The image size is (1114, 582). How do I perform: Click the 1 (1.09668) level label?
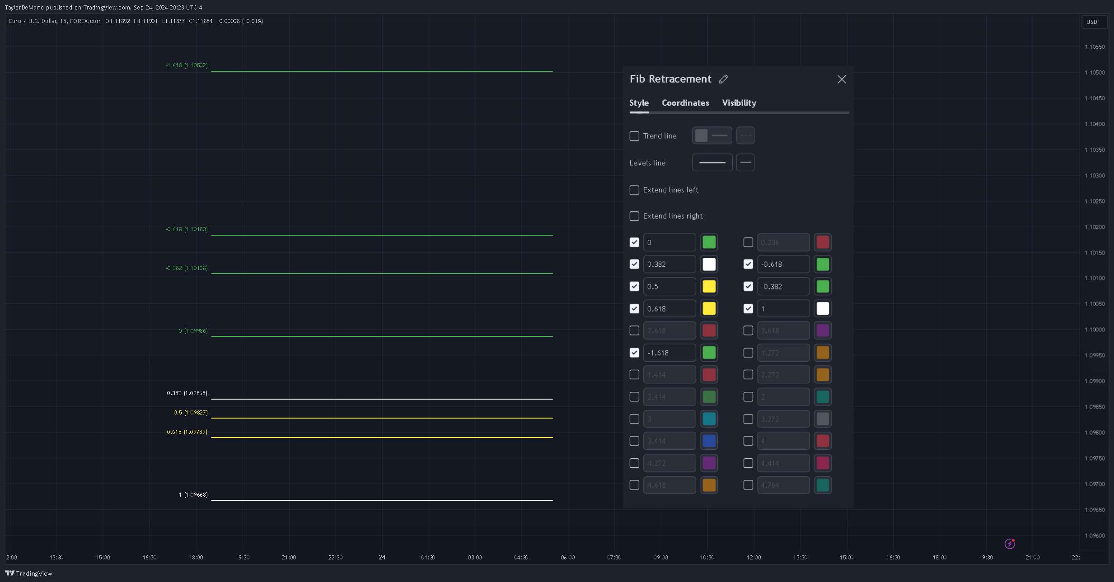(x=193, y=495)
